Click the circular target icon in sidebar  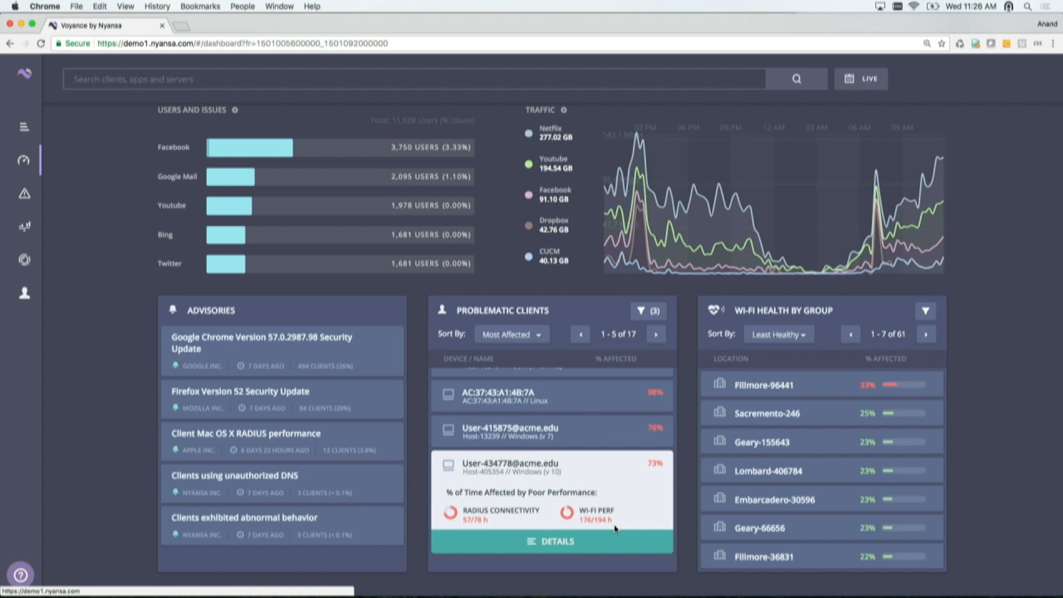[x=24, y=260]
